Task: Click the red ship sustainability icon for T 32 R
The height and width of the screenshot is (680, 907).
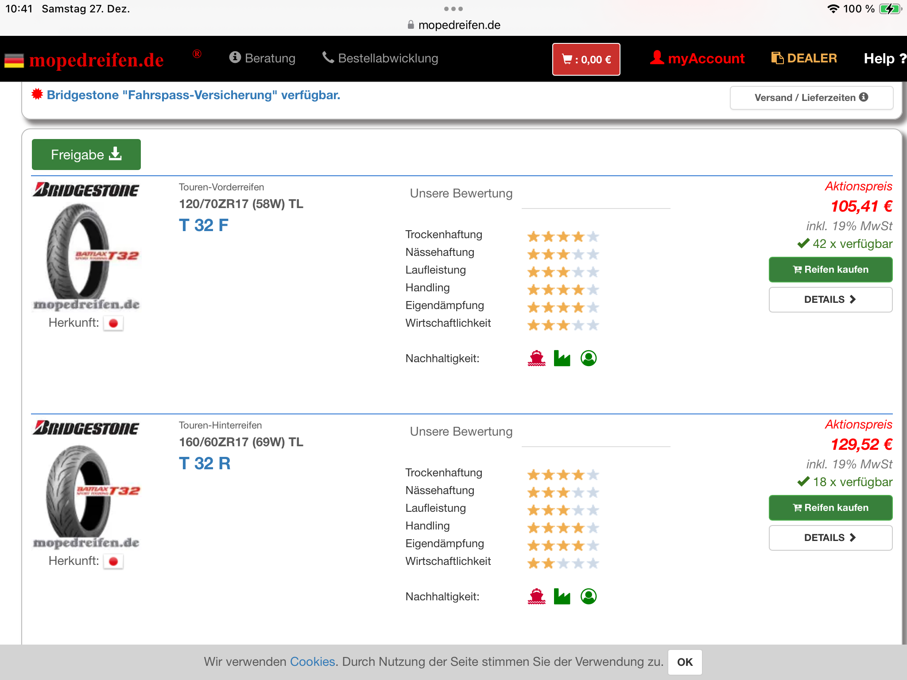Action: tap(536, 596)
